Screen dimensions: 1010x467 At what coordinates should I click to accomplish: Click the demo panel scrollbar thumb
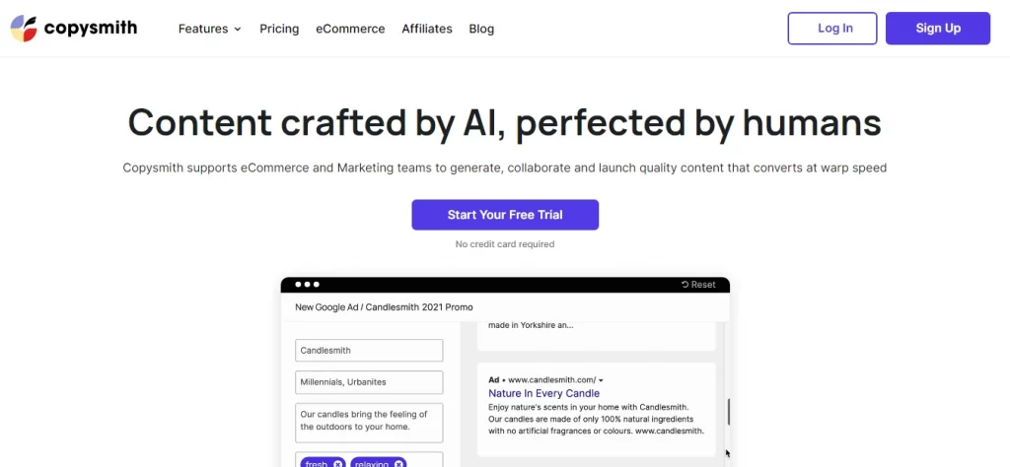(x=729, y=412)
